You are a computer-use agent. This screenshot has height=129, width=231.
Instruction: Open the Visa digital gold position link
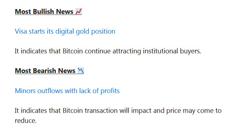(x=65, y=31)
